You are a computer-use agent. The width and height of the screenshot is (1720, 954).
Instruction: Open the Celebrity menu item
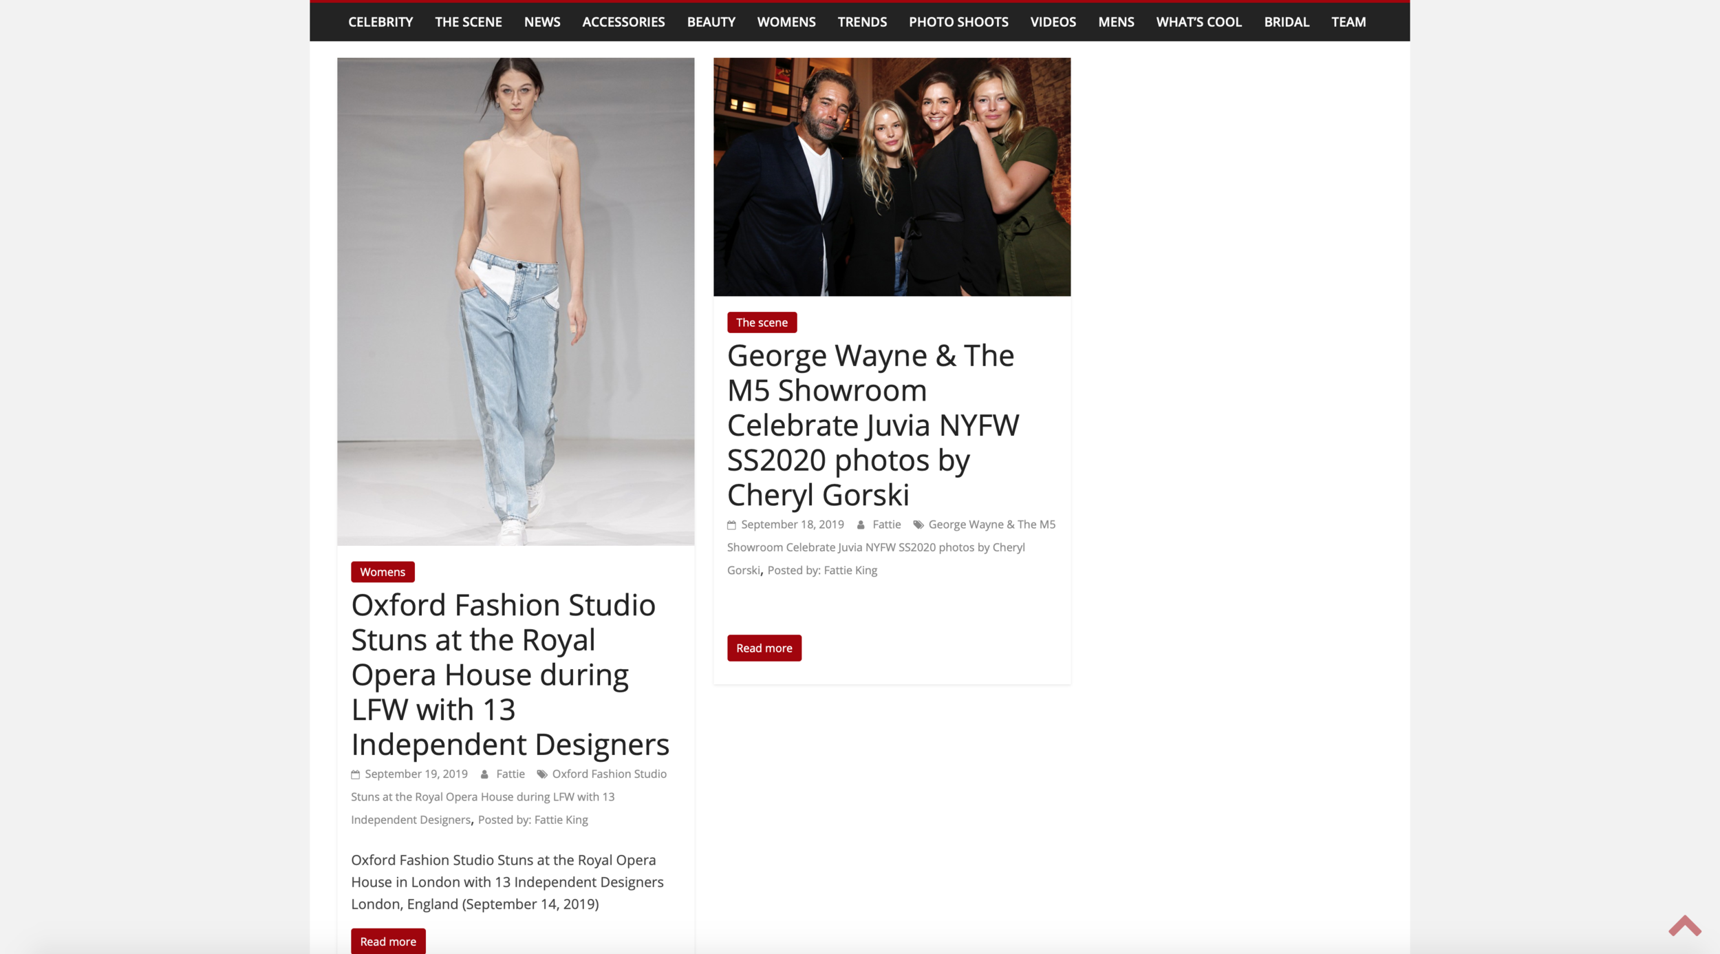[x=380, y=22]
